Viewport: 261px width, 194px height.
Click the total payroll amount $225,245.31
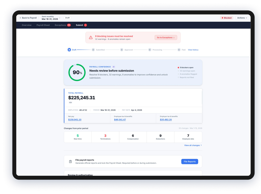tap(81, 98)
